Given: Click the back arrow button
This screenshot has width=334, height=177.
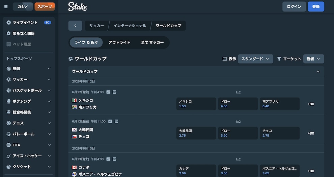Looking at the screenshot, I should point(75,26).
